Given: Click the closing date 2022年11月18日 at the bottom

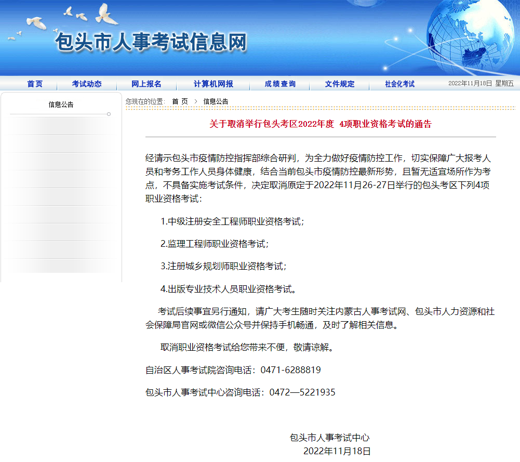Looking at the screenshot, I should click(x=337, y=451).
